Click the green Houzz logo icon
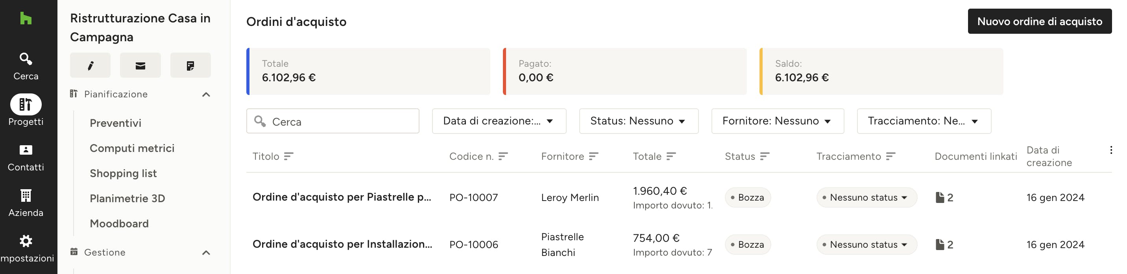Viewport: 1127px width, 274px height. pyautogui.click(x=26, y=18)
